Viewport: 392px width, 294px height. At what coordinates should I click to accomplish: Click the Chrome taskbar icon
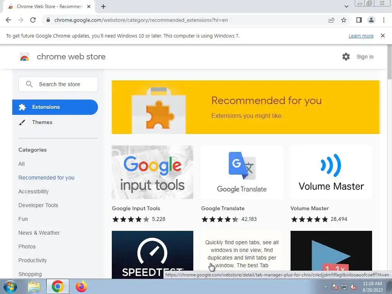(57, 286)
